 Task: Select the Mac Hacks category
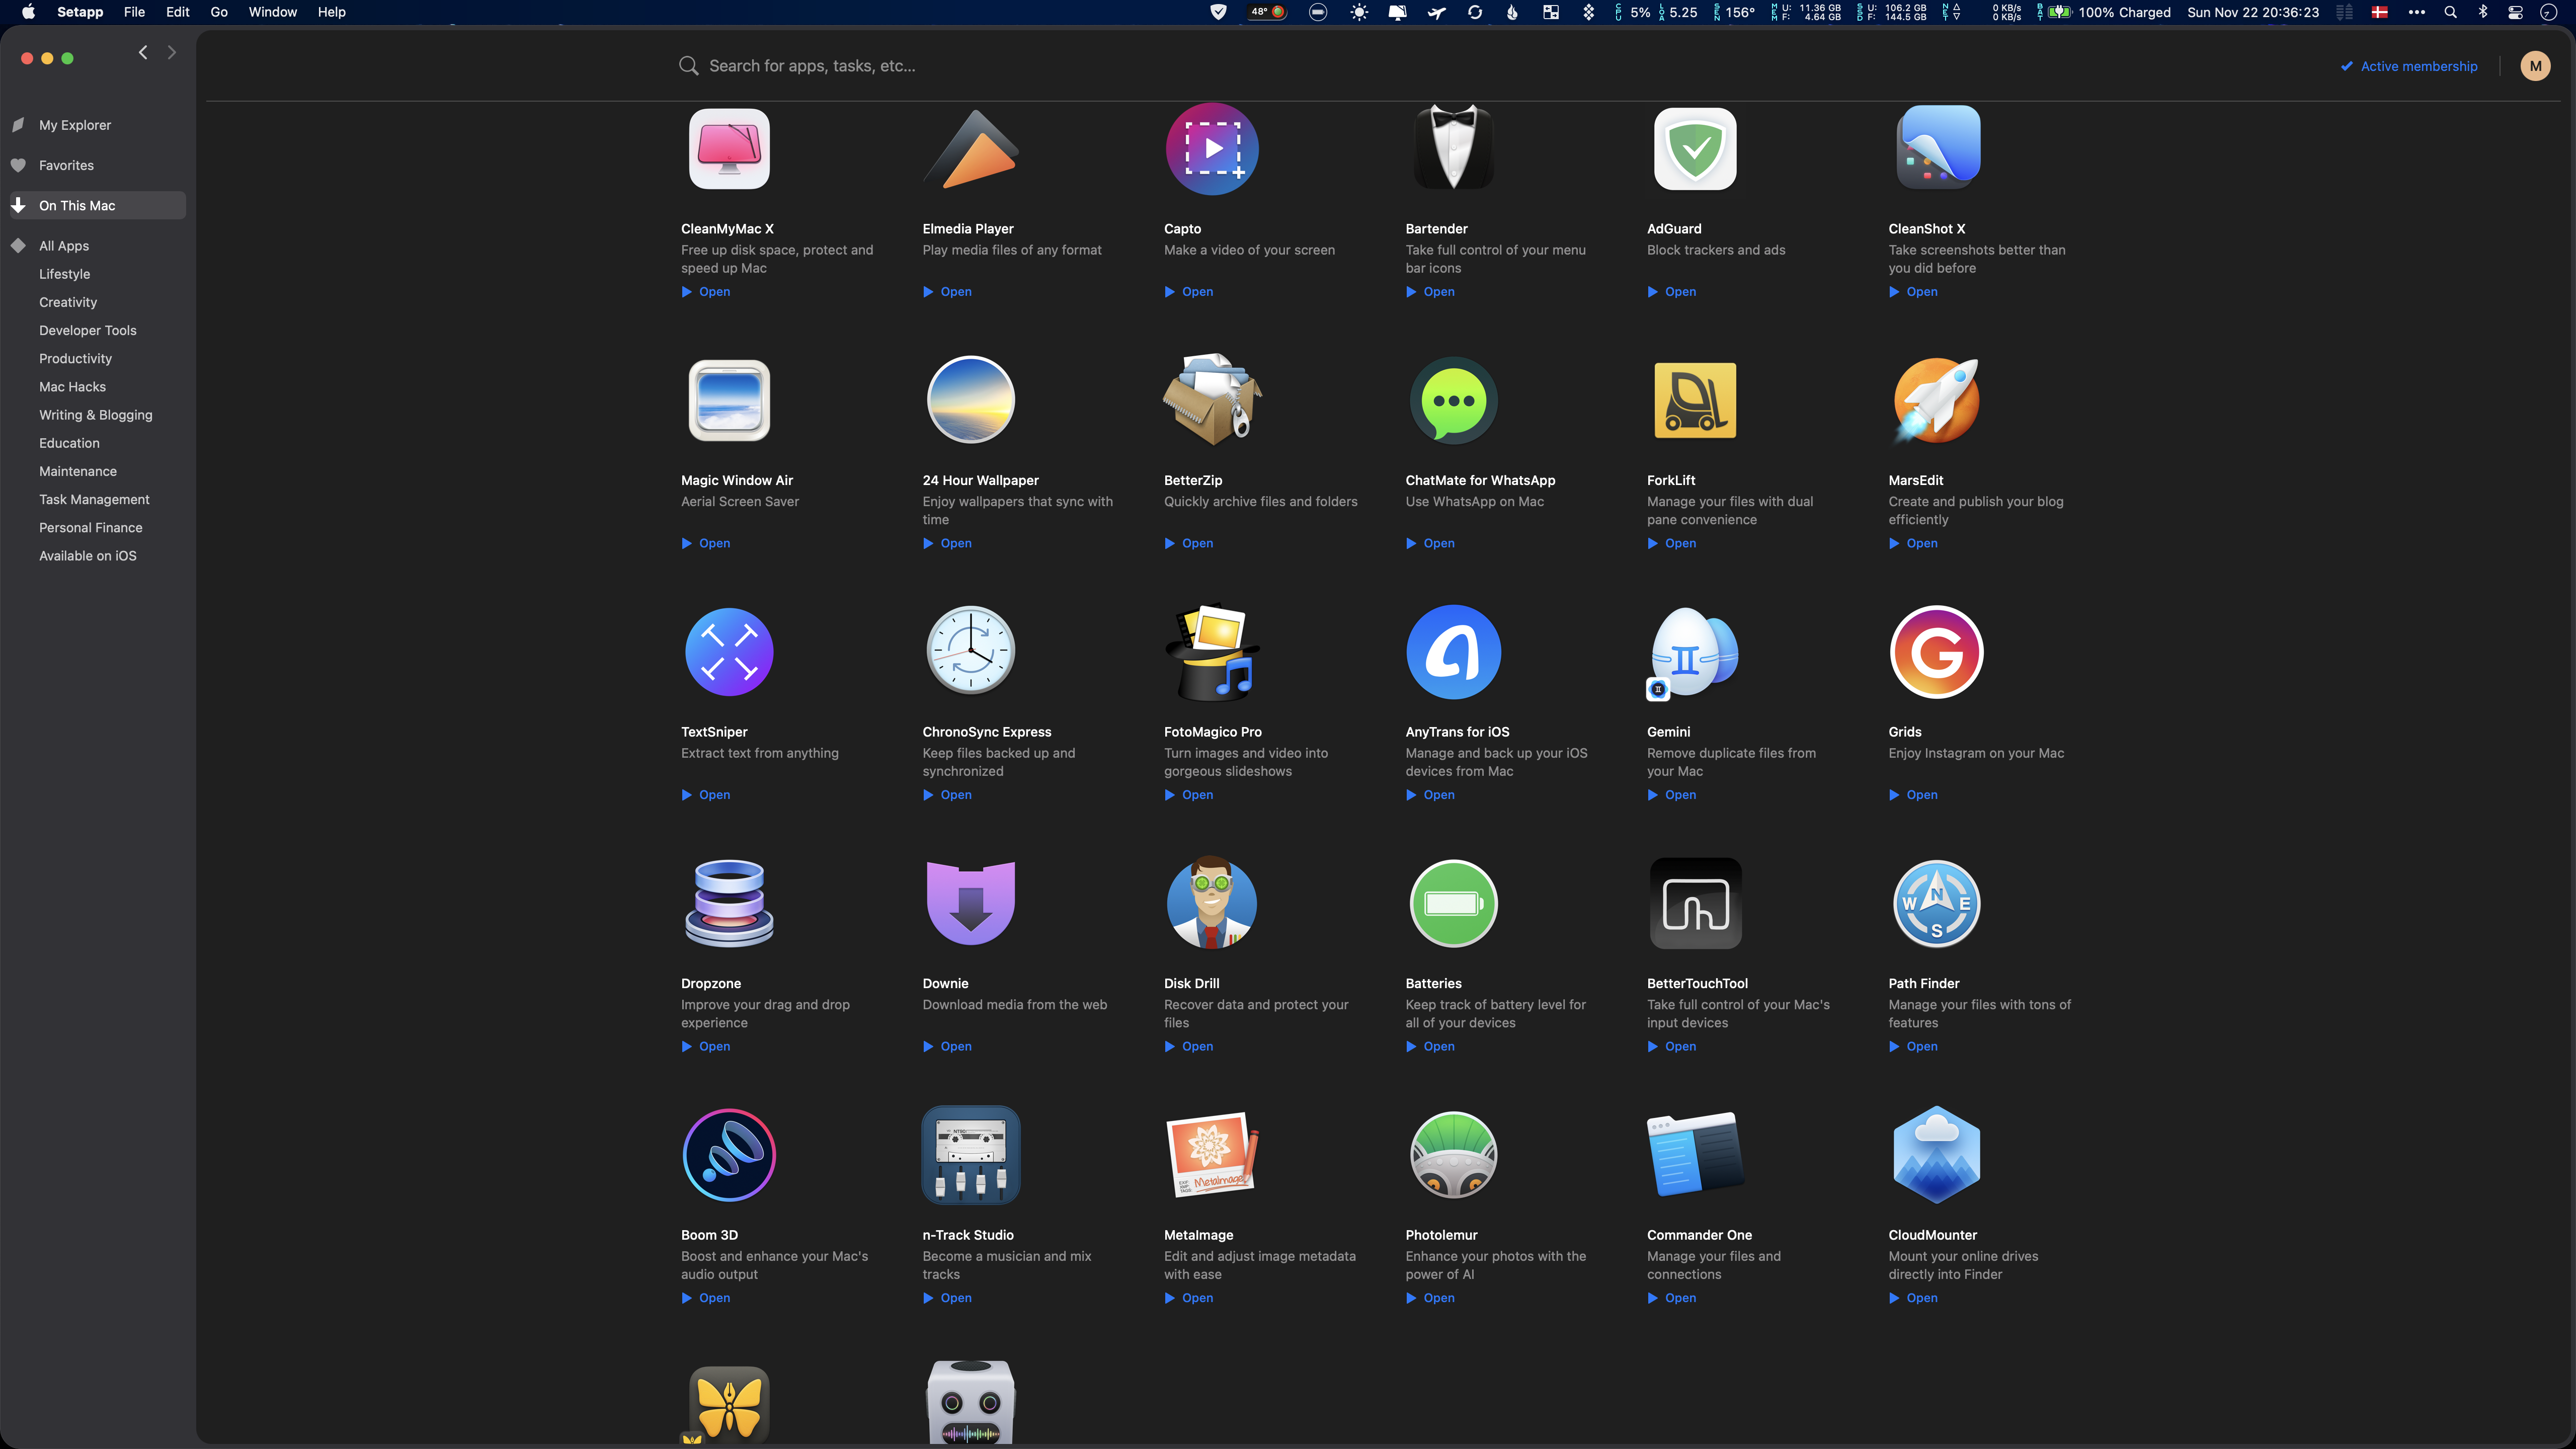coord(72,387)
